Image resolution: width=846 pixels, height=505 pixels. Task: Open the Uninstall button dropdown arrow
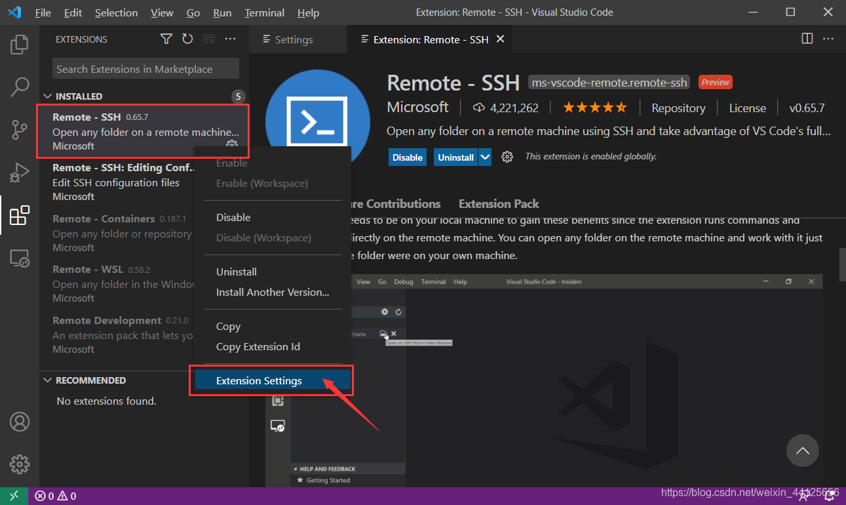pos(485,157)
